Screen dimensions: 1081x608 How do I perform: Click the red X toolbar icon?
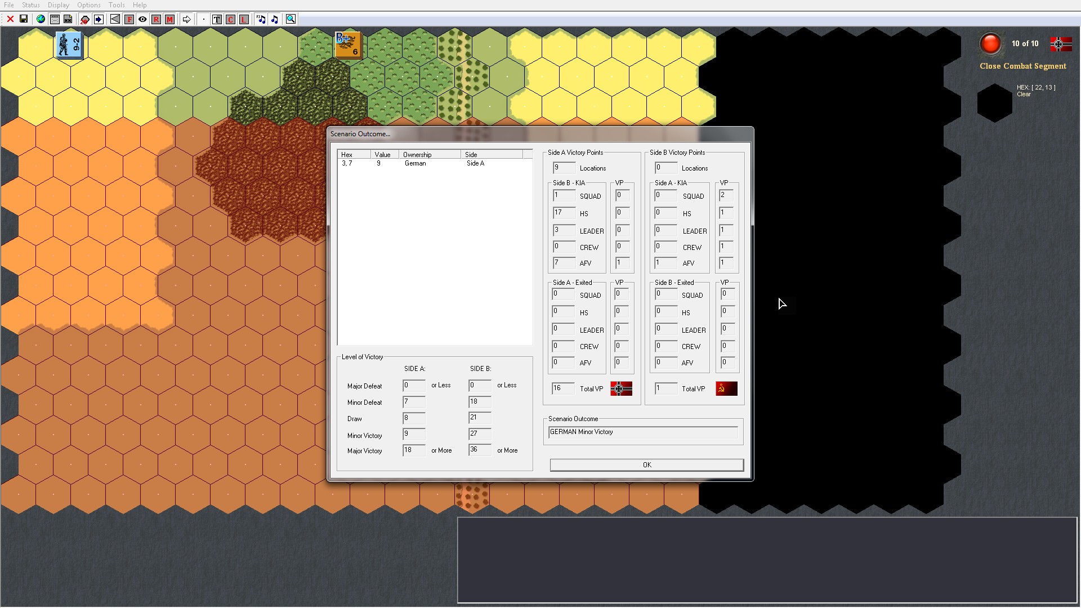[x=10, y=19]
